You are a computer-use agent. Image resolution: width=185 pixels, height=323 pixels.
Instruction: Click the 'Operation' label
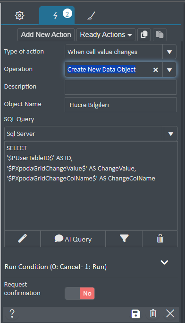tap(18, 69)
